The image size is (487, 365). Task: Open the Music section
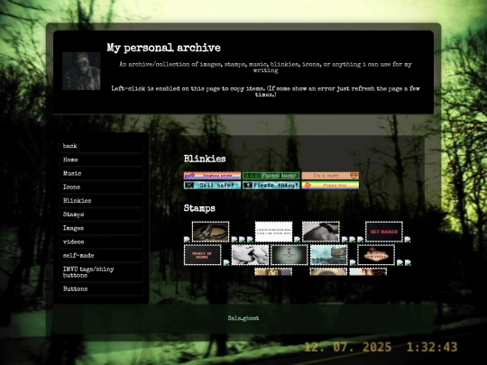coord(101,173)
